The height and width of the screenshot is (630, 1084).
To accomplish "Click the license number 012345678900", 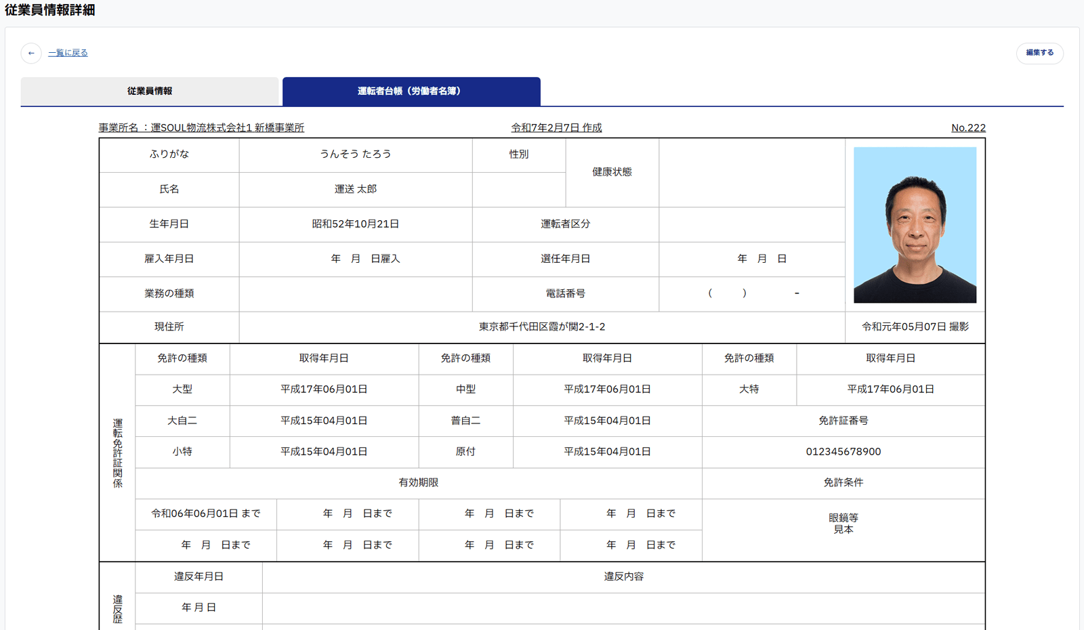I will pos(843,452).
